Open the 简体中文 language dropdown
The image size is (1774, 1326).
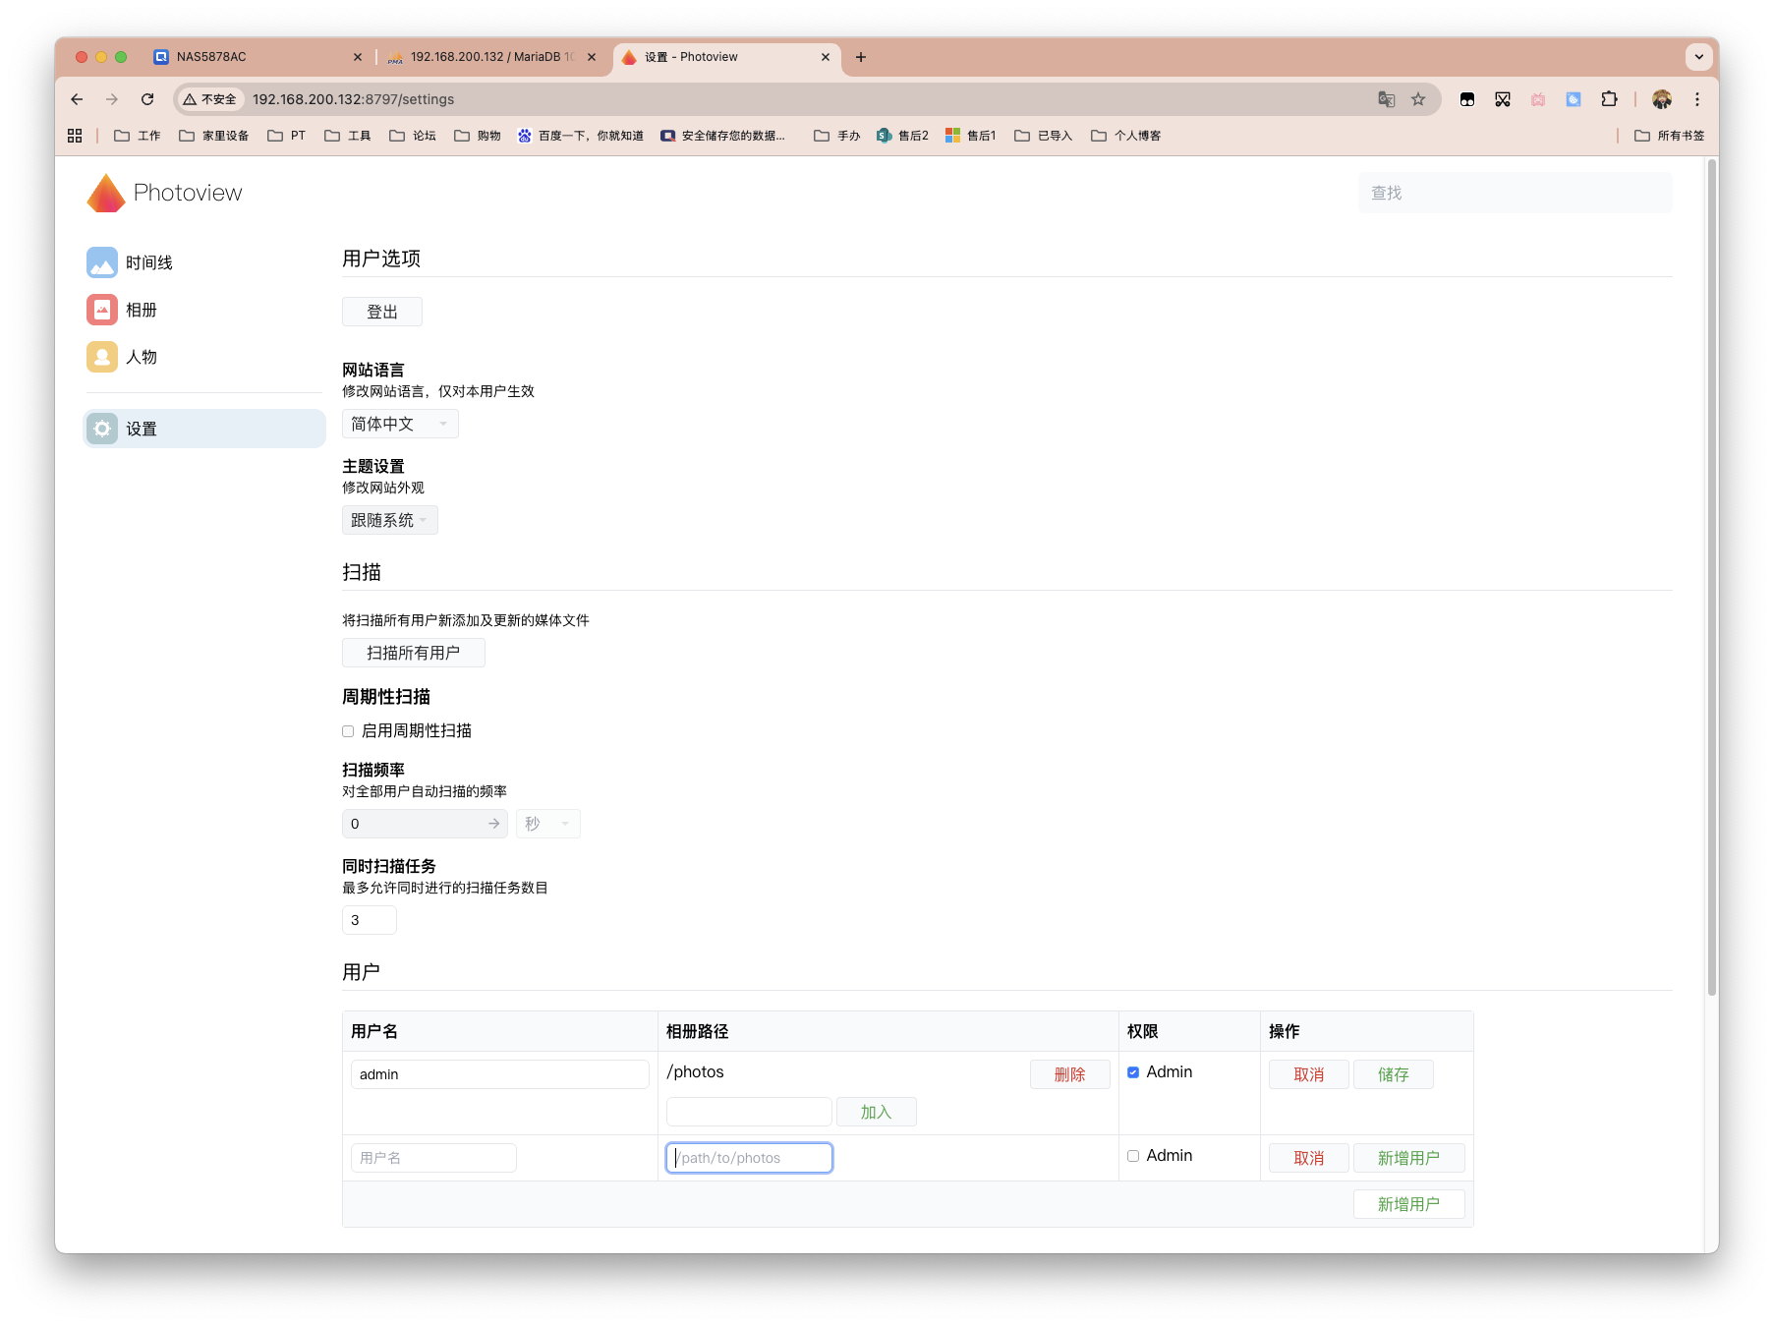pos(399,423)
